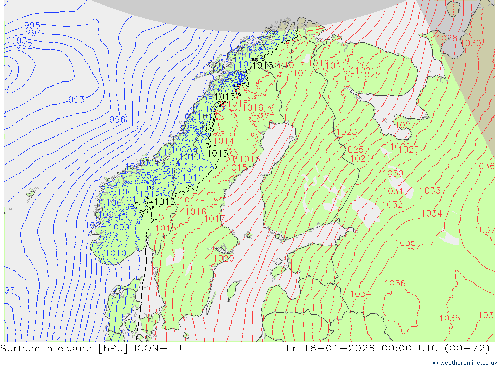Click the red 1023 isobar label
Image resolution: width=500 pixels, height=367 pixels.
(x=346, y=132)
